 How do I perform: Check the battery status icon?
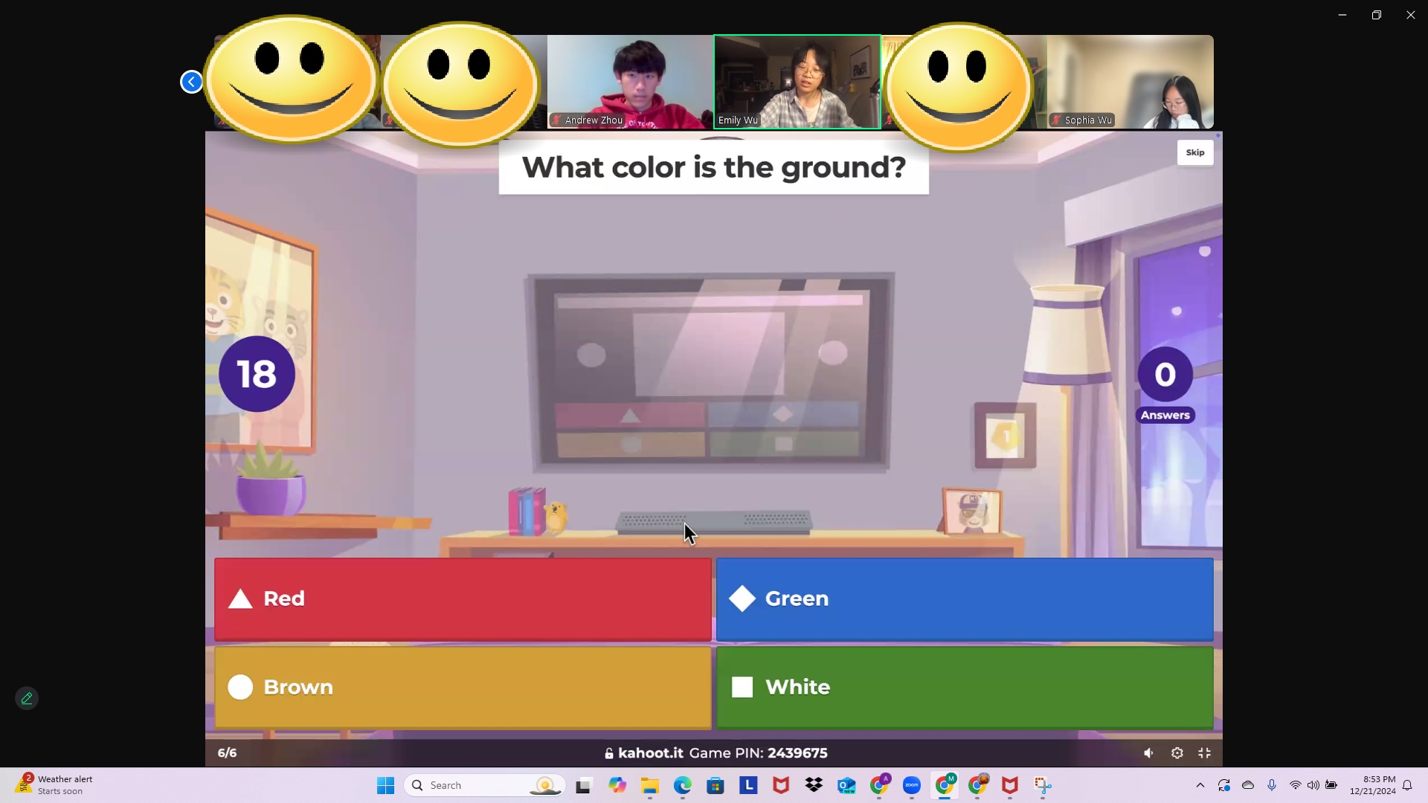click(x=1331, y=785)
